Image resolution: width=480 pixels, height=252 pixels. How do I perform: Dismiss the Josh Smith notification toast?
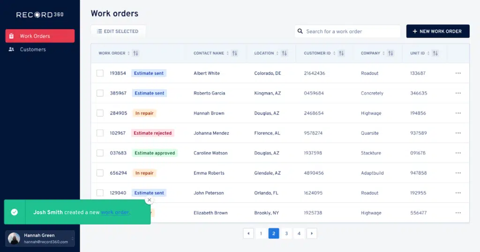(x=149, y=200)
